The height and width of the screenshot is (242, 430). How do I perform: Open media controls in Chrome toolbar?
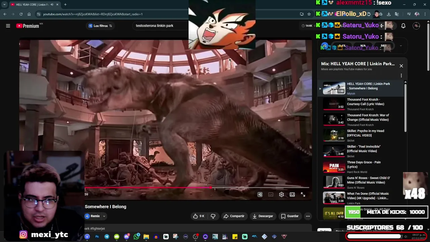click(x=409, y=14)
